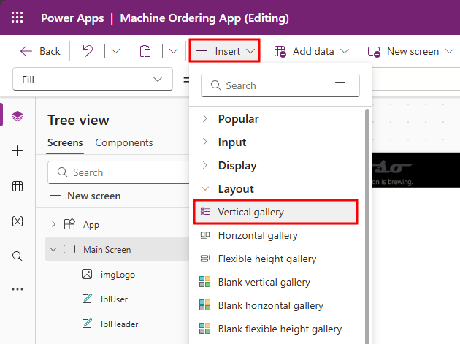Click the Insert pane vertical scrollbar

tap(367, 226)
